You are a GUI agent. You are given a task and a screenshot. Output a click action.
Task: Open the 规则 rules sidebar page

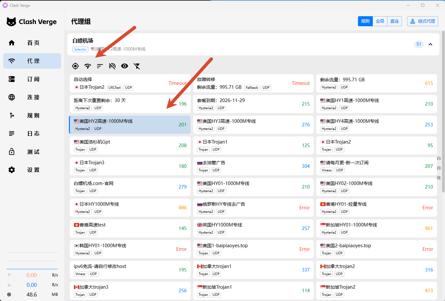pyautogui.click(x=32, y=115)
